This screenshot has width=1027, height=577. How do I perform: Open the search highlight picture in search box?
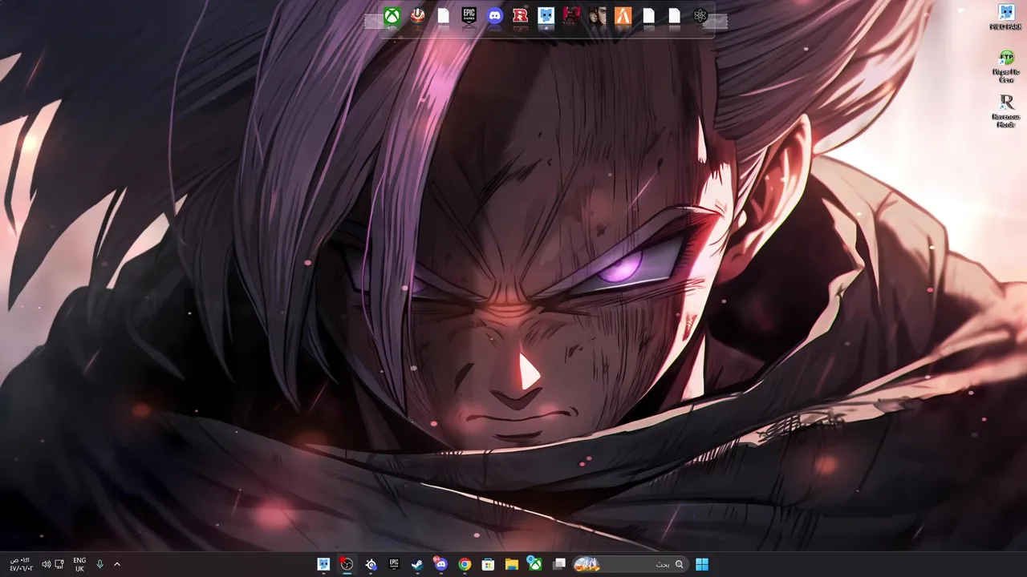point(587,564)
